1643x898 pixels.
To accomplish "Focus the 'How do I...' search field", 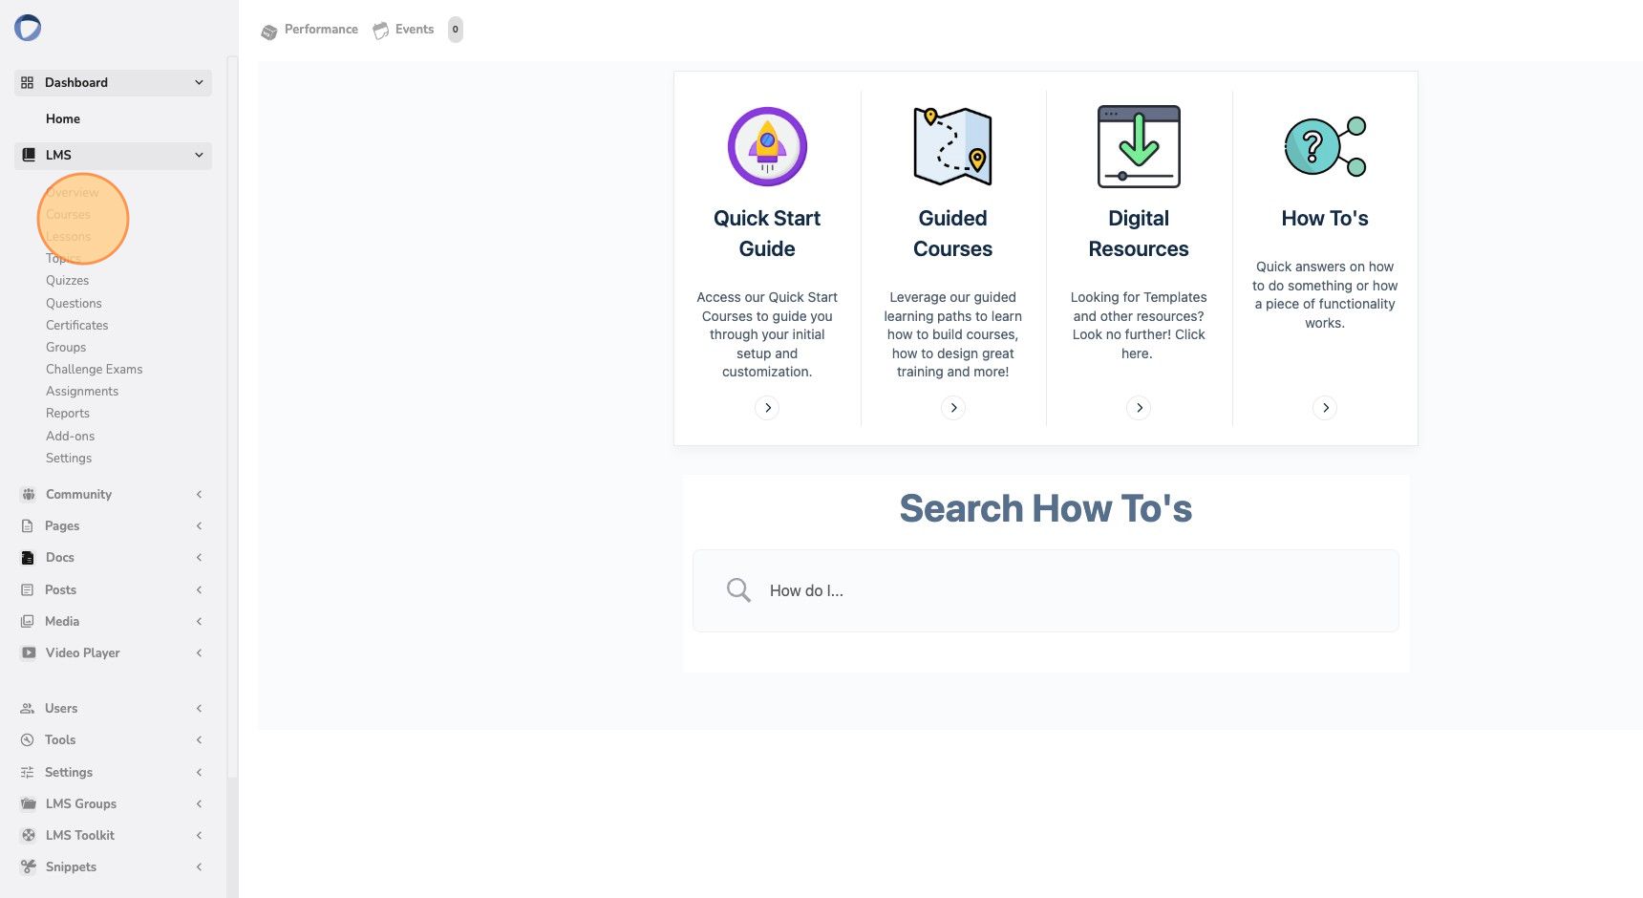I will 1046,590.
